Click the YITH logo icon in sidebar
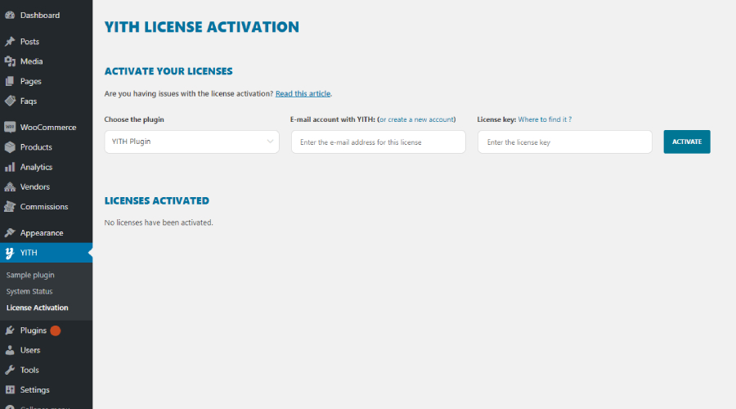Screen dimensions: 736x409 point(10,253)
